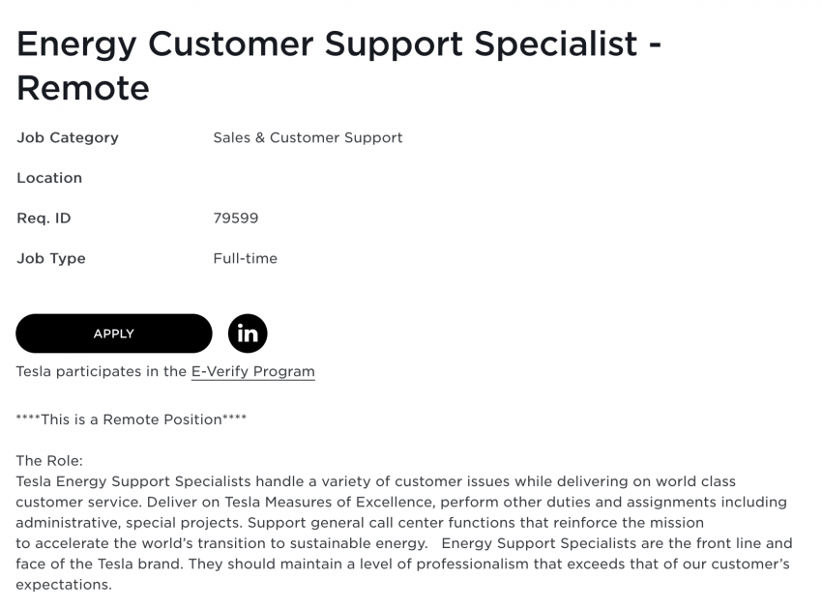Screen dimensions: 822x608
Task: Click the 'This is a Remote Position' notice
Action: [132, 420]
